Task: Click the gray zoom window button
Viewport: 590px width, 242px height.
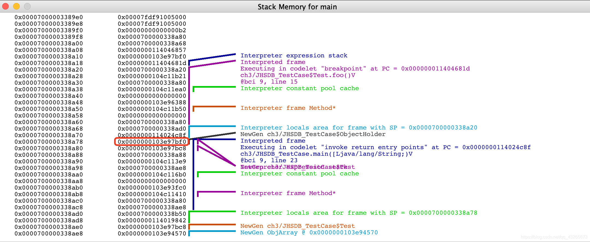Action: pos(27,6)
